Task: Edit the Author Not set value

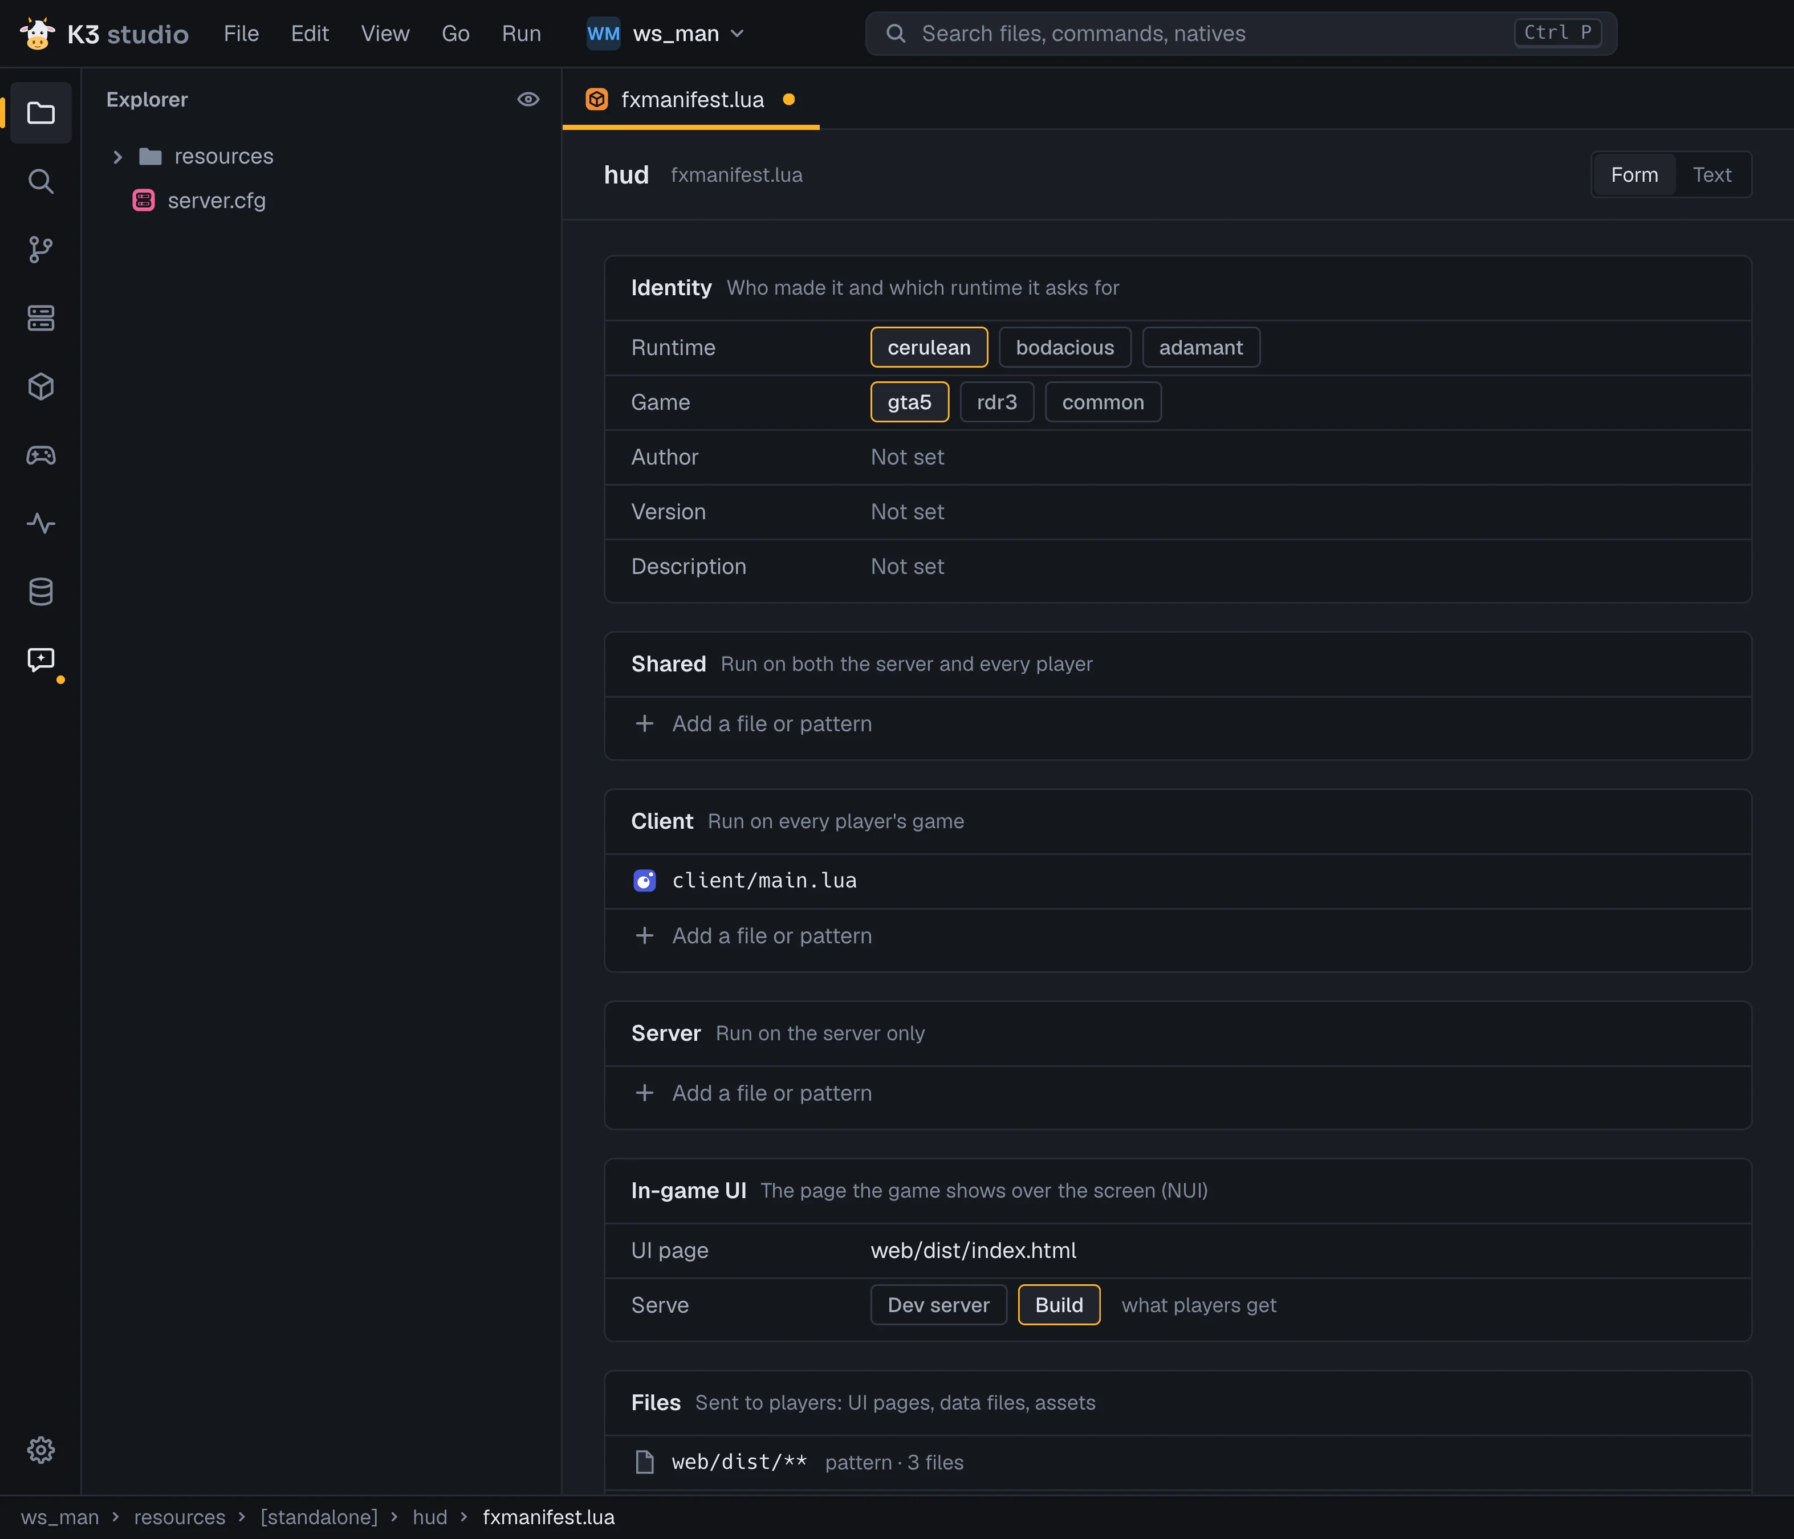Action: (x=906, y=457)
